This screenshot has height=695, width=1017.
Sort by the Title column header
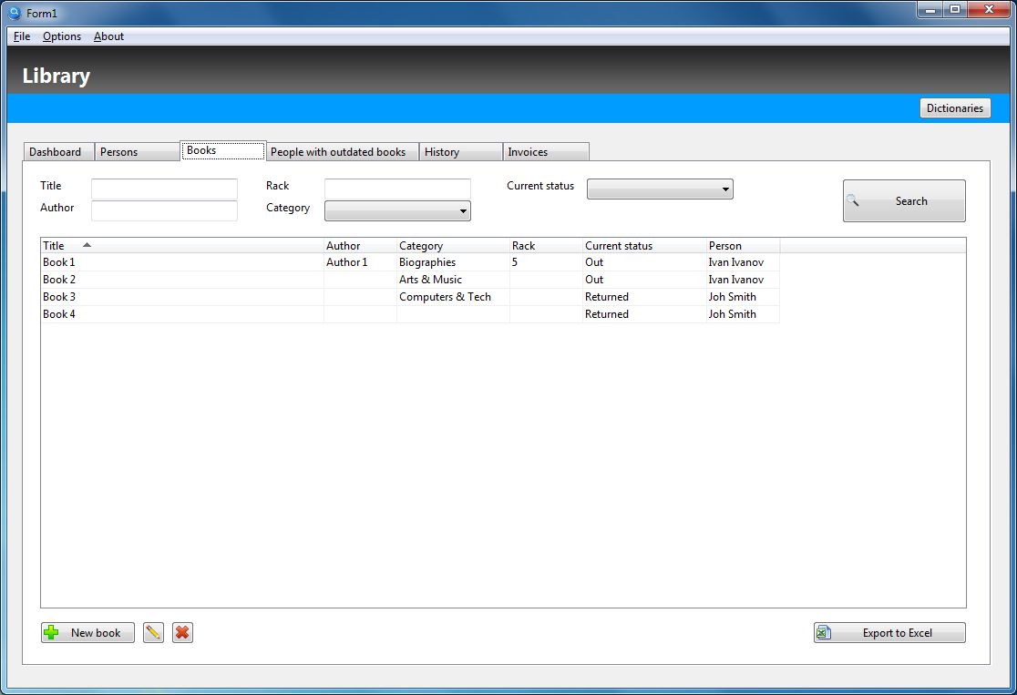(181, 246)
